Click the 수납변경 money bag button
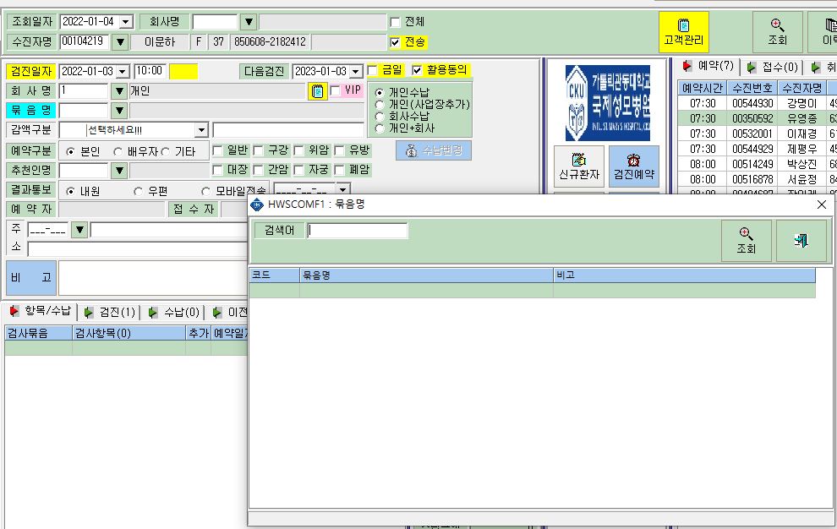 [x=434, y=150]
